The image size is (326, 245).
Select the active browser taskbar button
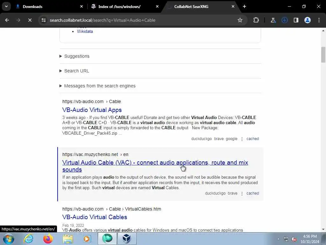pyautogui.click(x=107, y=239)
